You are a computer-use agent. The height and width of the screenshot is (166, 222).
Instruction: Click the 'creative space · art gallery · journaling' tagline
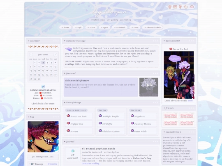point(111,20)
